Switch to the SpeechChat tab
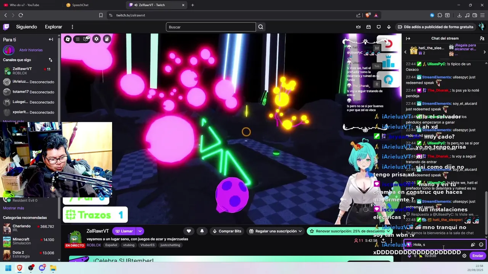The height and width of the screenshot is (274, 488). click(x=93, y=5)
